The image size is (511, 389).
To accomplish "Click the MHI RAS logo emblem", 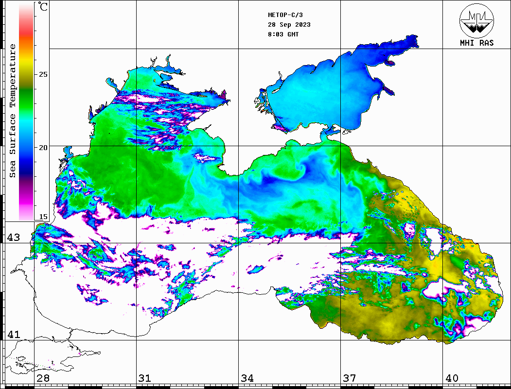I will [477, 20].
